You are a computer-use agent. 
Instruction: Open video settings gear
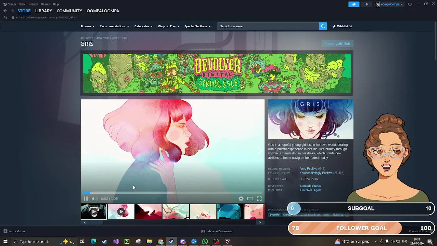[241, 199]
